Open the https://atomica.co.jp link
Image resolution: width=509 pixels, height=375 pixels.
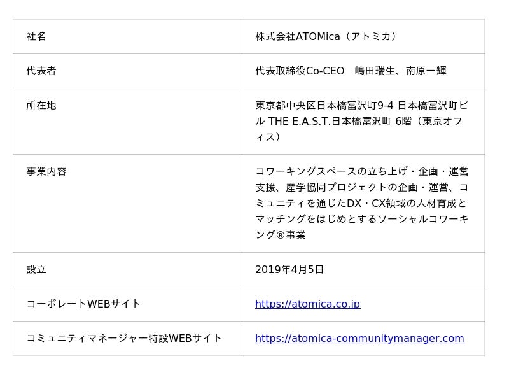point(307,304)
